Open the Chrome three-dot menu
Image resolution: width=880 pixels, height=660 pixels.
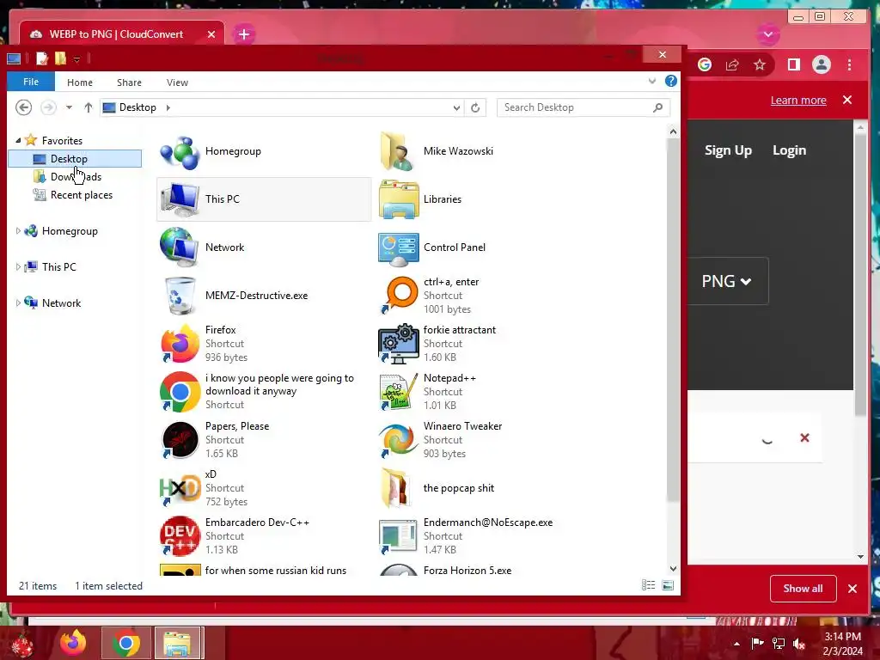(849, 64)
